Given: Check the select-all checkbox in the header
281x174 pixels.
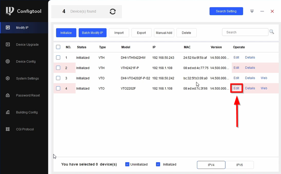Looking at the screenshot, I should click(58, 47).
